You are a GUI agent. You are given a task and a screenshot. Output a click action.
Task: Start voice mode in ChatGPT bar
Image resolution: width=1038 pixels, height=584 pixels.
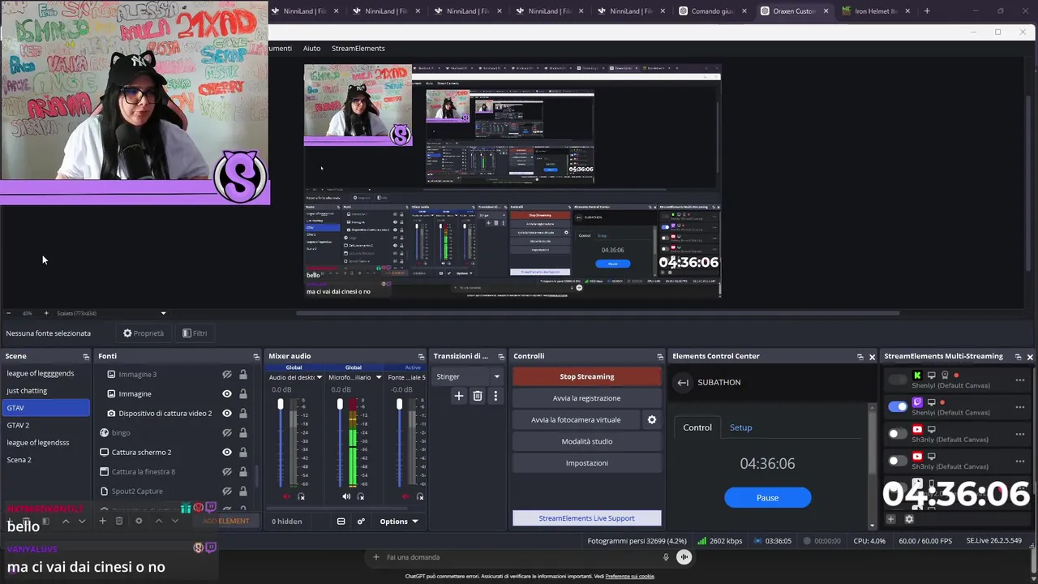click(x=684, y=556)
